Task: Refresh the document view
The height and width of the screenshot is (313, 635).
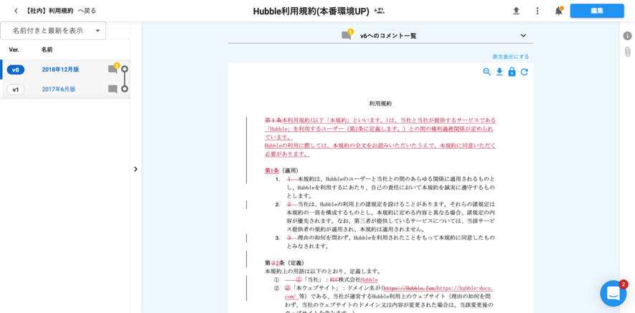Action: (x=524, y=72)
